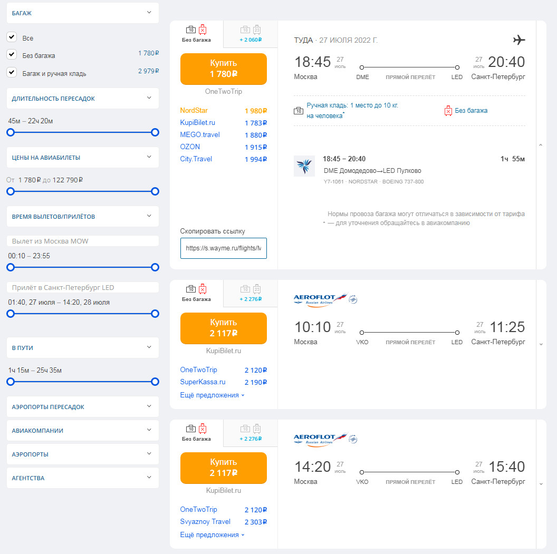Click the NordStar airline logo thumbnail
Image resolution: width=557 pixels, height=554 pixels.
pyautogui.click(x=304, y=166)
